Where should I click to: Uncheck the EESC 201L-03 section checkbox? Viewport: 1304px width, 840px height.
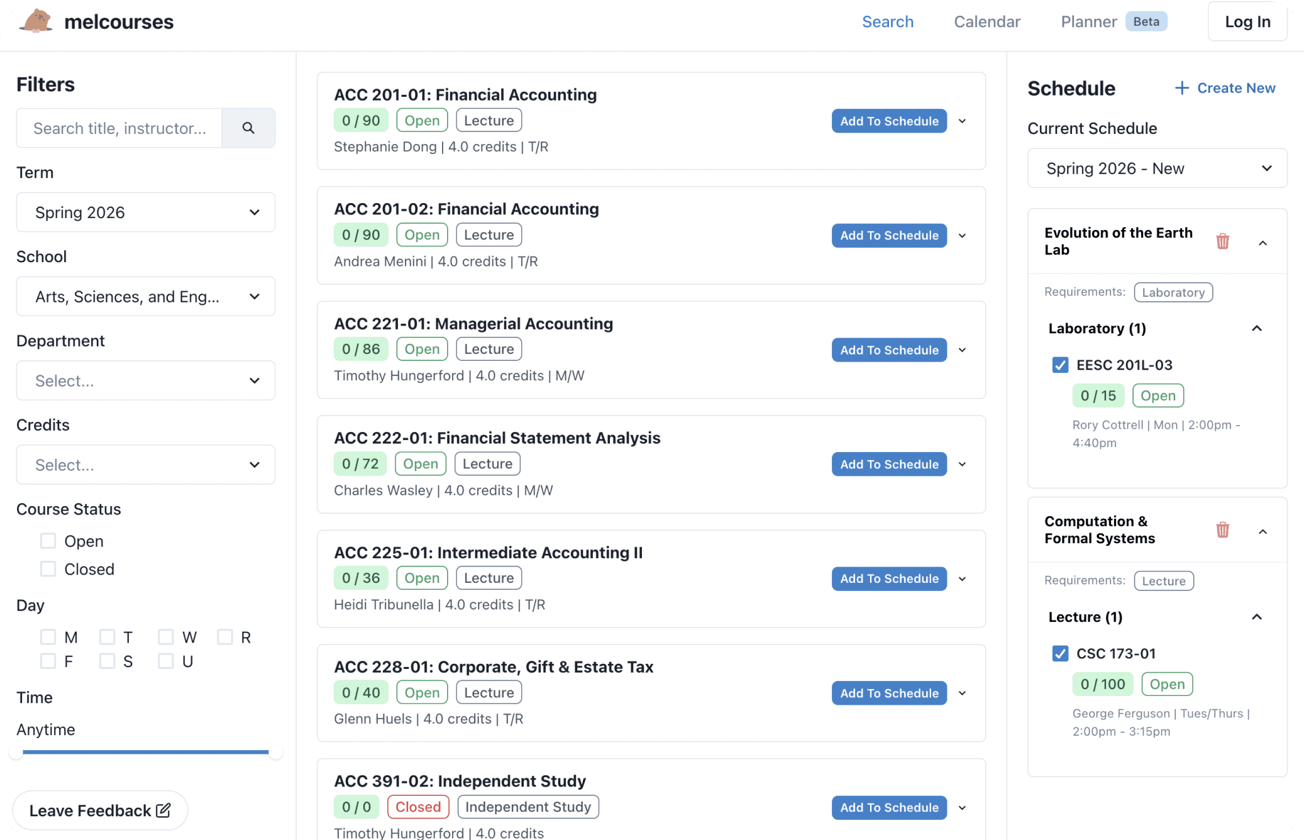1060,365
